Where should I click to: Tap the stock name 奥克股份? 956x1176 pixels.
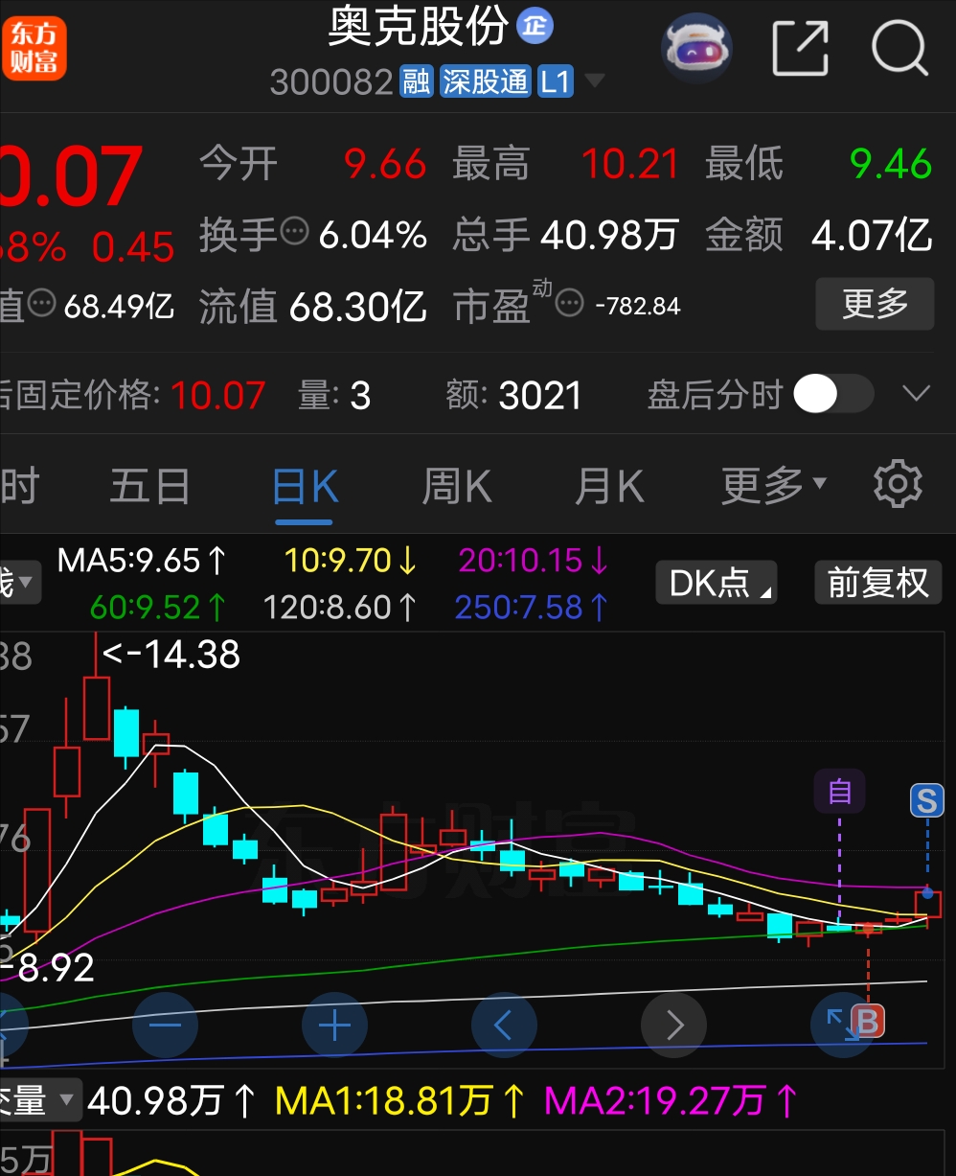pyautogui.click(x=419, y=26)
